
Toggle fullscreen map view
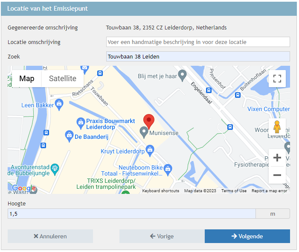pos(277,78)
